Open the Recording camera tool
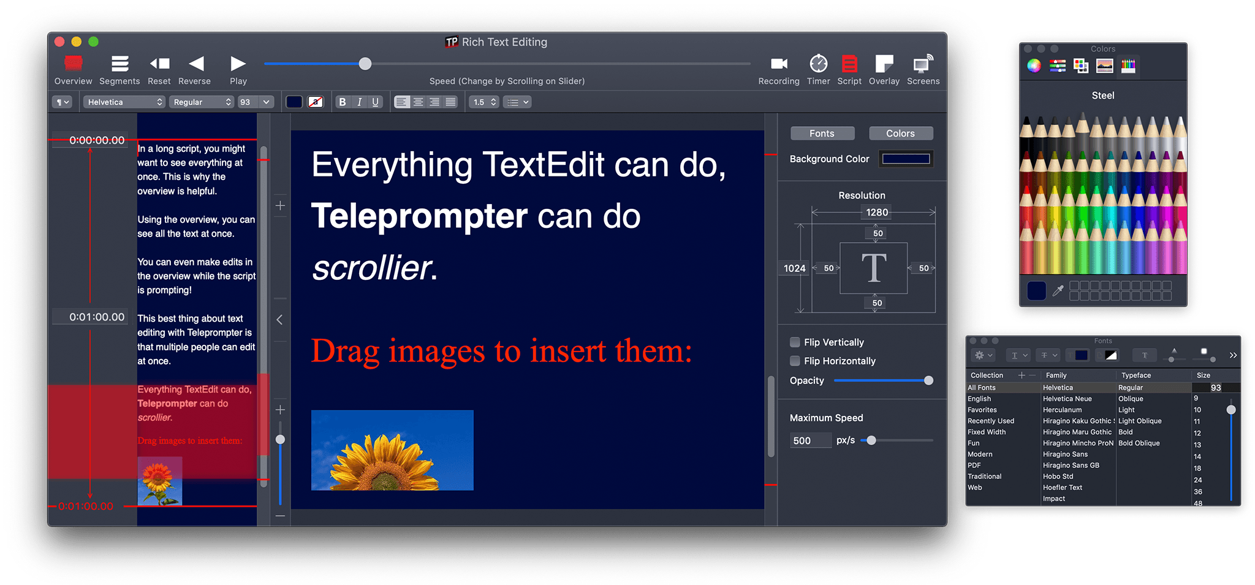The image size is (1255, 585). [x=779, y=70]
